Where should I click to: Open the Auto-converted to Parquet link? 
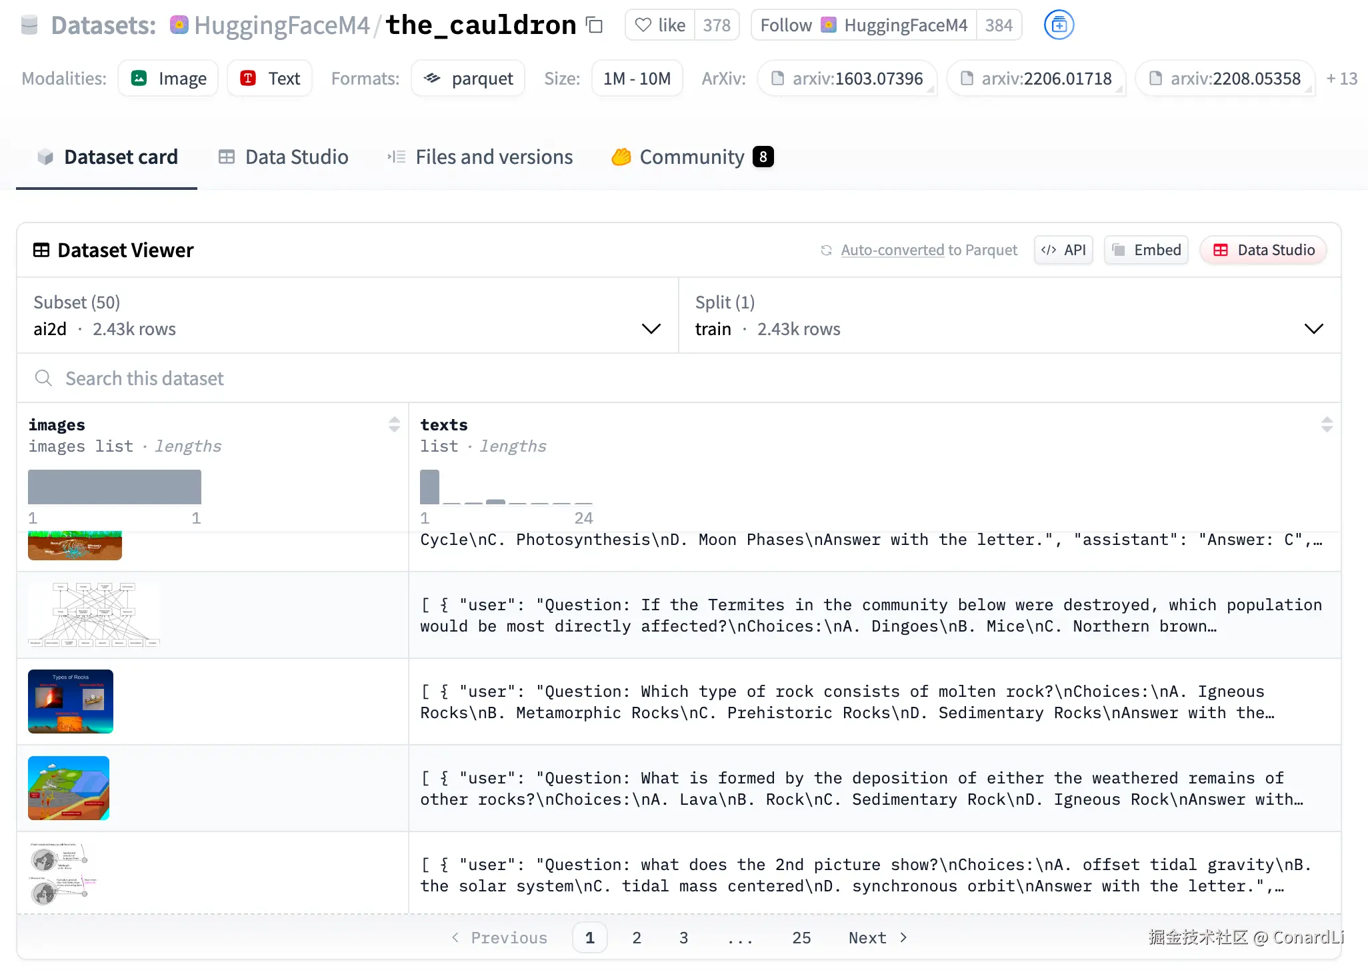tap(929, 250)
